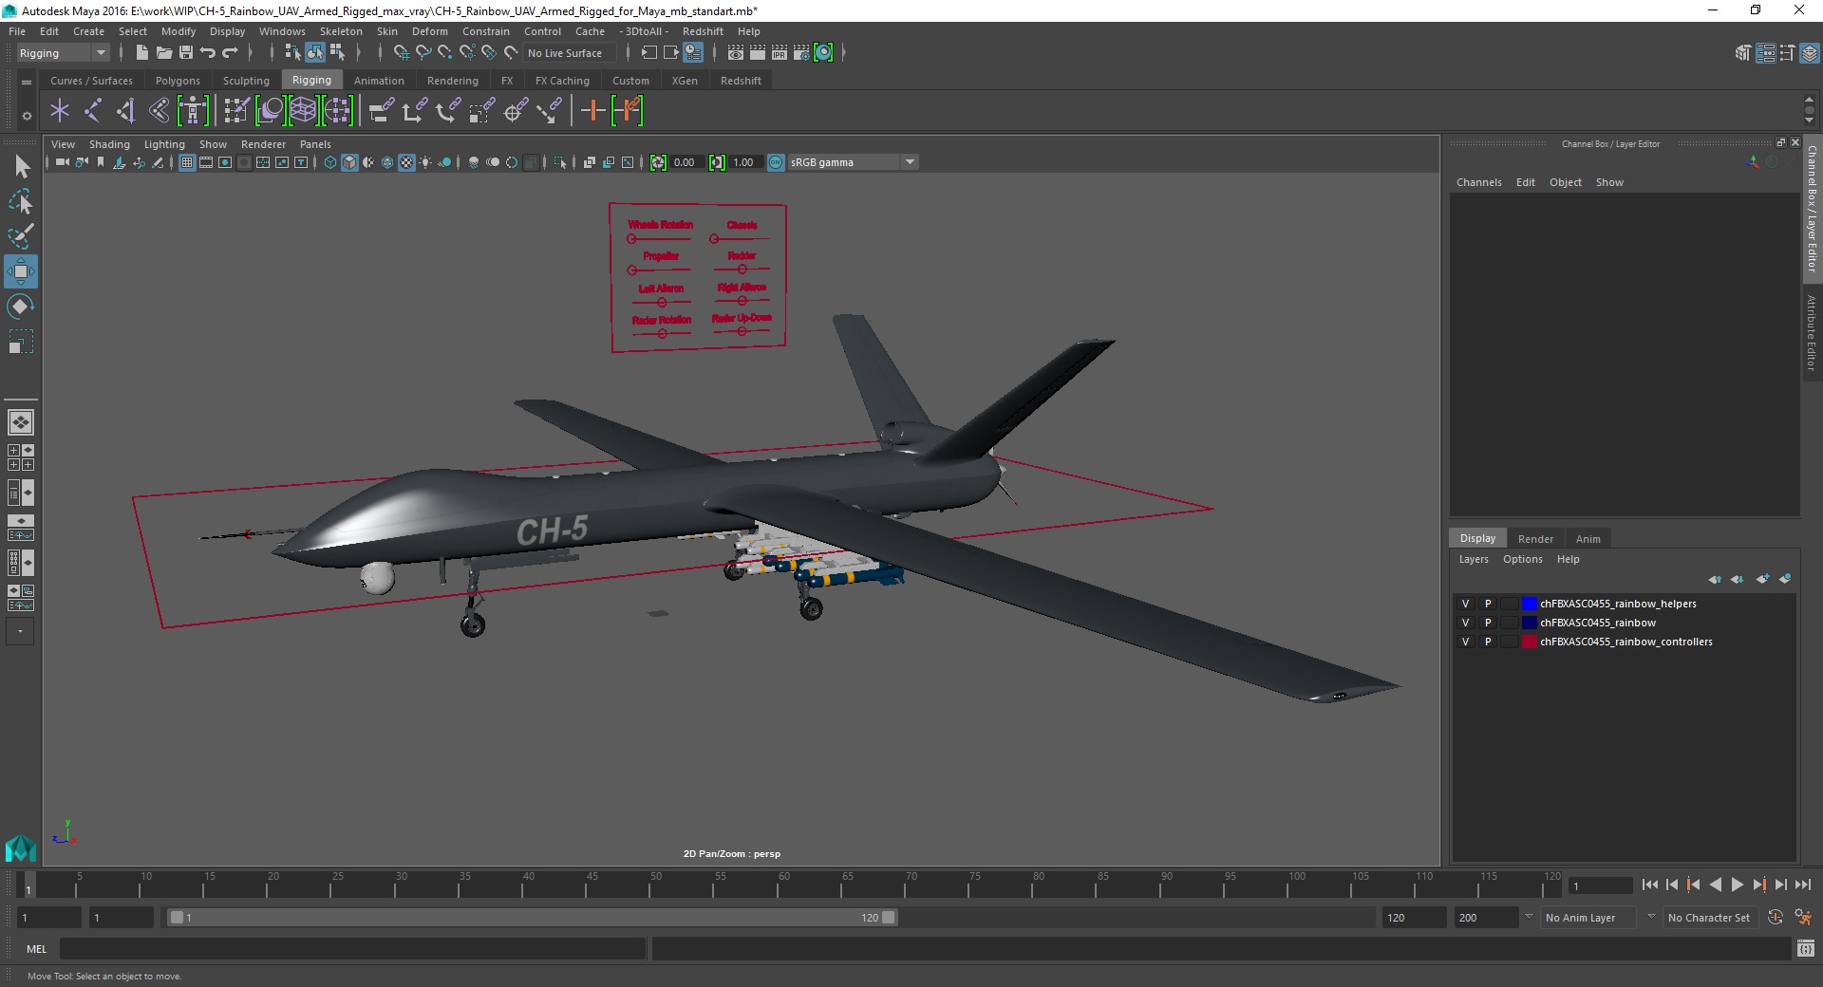1823x987 pixels.
Task: Open the Channel Box Channels menu
Action: [1478, 182]
